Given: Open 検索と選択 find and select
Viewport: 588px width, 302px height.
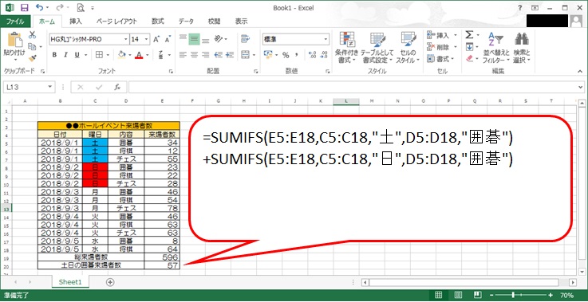Looking at the screenshot, I should pos(522,47).
